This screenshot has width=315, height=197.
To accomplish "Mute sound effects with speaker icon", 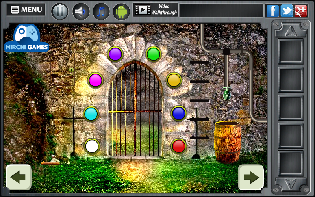I will coord(81,11).
